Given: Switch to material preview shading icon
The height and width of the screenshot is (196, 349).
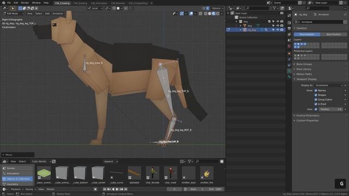Looking at the screenshot, I should pos(214,14).
